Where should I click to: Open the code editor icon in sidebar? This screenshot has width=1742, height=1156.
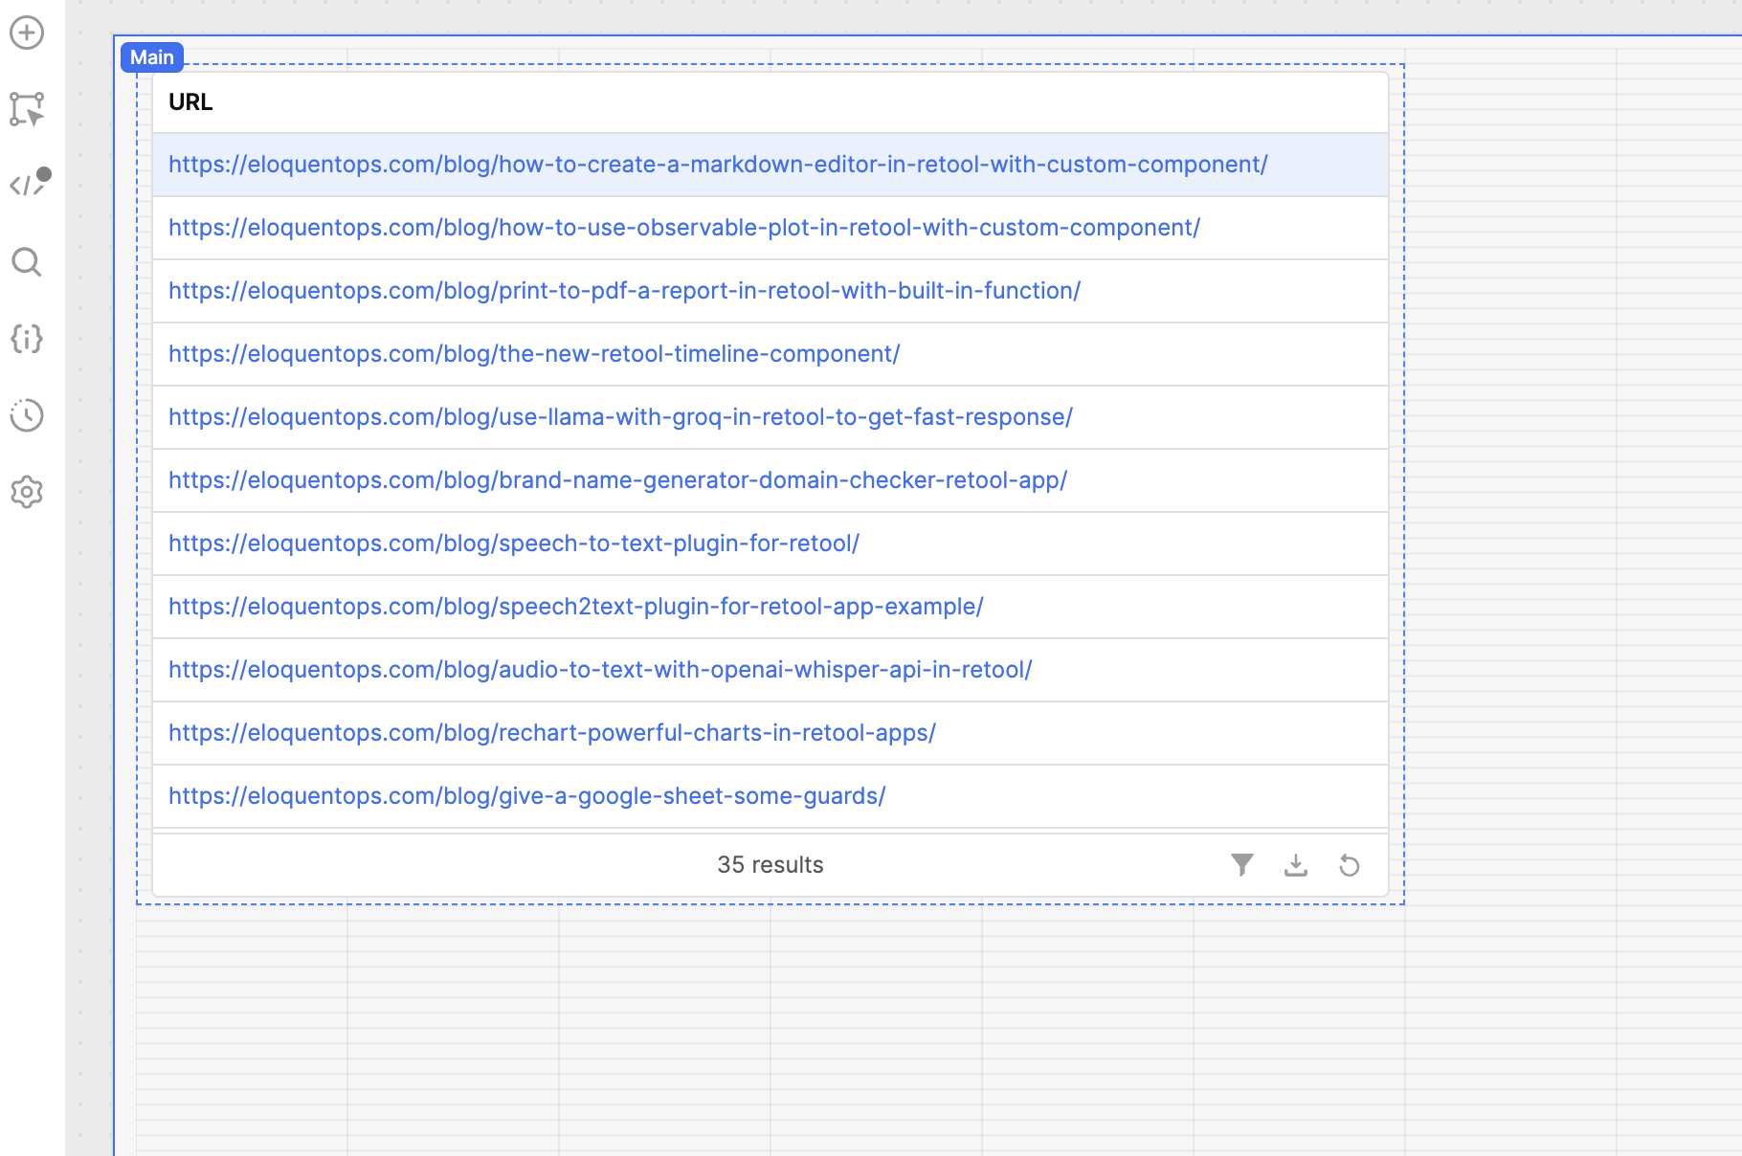click(x=29, y=185)
